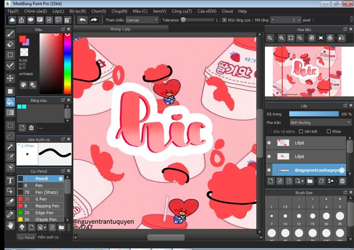The height and width of the screenshot is (250, 354).
Task: Open the Tham chiếu Canvas dropdown
Action: pyautogui.click(x=142, y=20)
